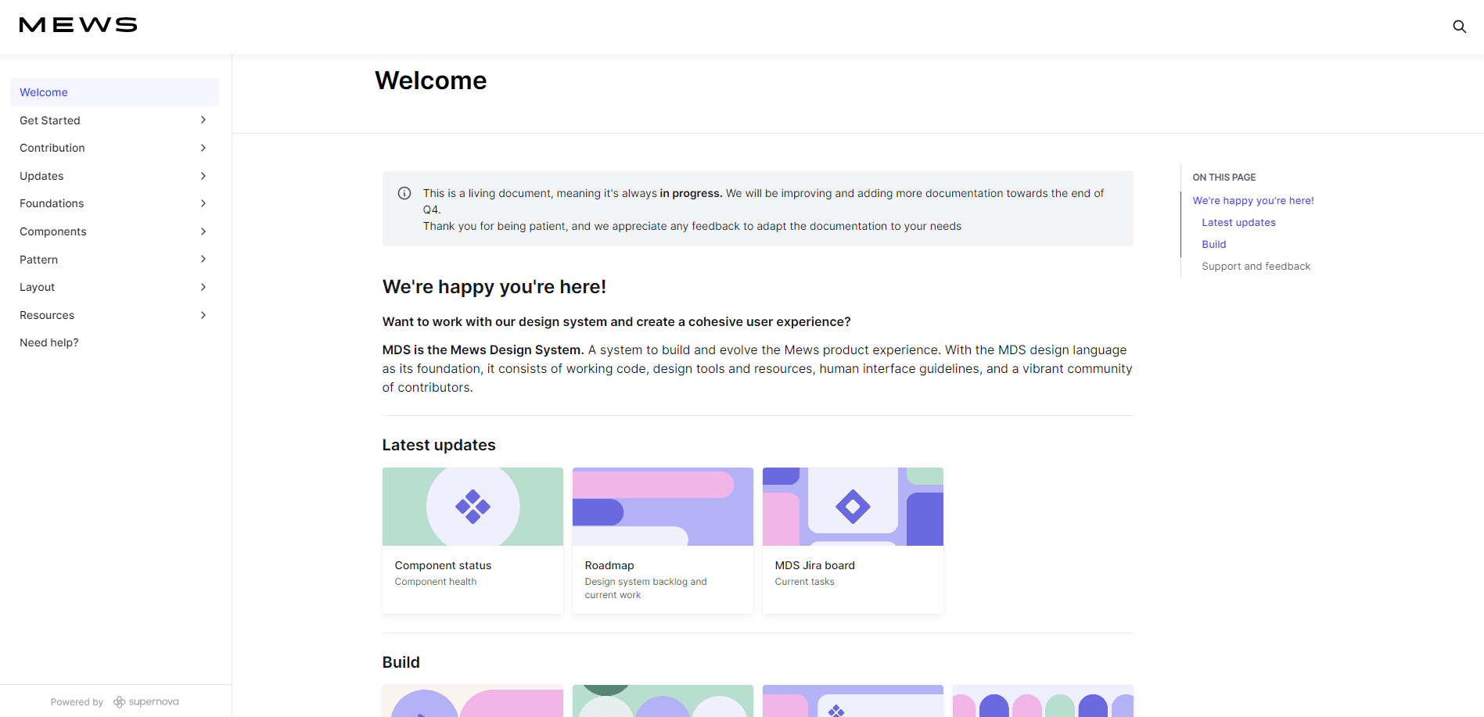Click the MDS Jira board diamond icon
1484x717 pixels.
(x=853, y=507)
